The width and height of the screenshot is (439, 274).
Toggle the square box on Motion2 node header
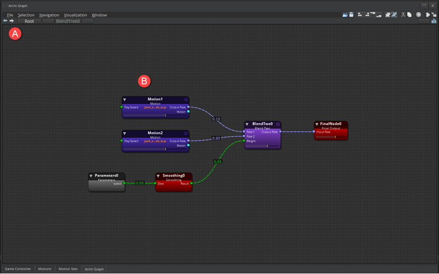[185, 133]
